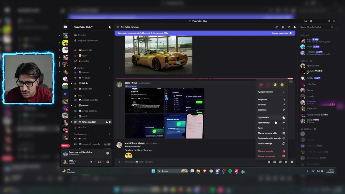Add a channel to the Lobby category
Image resolution: width=345 pixels, height=194 pixels.
[110, 96]
